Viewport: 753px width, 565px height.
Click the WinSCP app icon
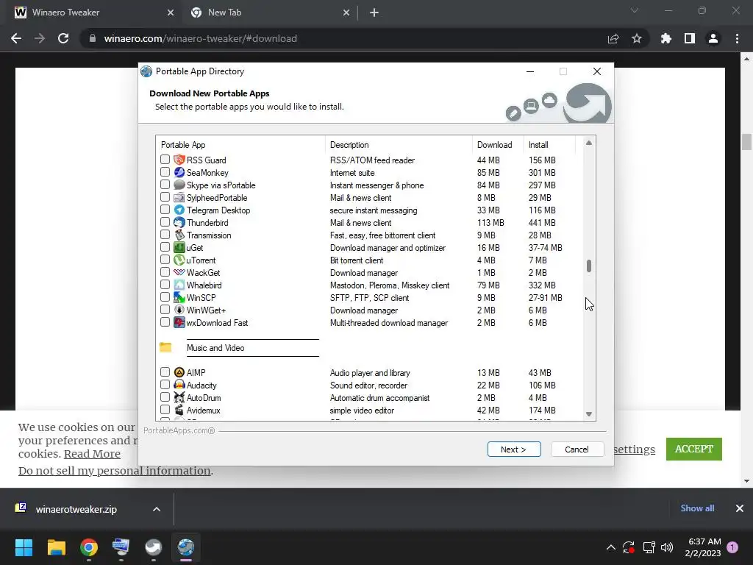tap(179, 297)
